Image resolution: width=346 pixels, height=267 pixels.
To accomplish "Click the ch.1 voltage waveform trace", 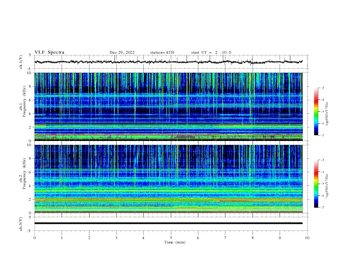I will point(169,62).
